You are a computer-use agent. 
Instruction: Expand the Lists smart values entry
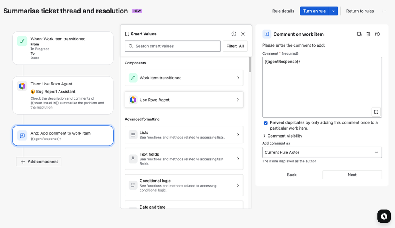click(x=184, y=135)
